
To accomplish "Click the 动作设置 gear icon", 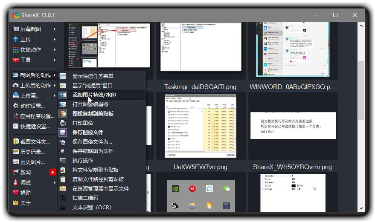I will click(15, 106).
